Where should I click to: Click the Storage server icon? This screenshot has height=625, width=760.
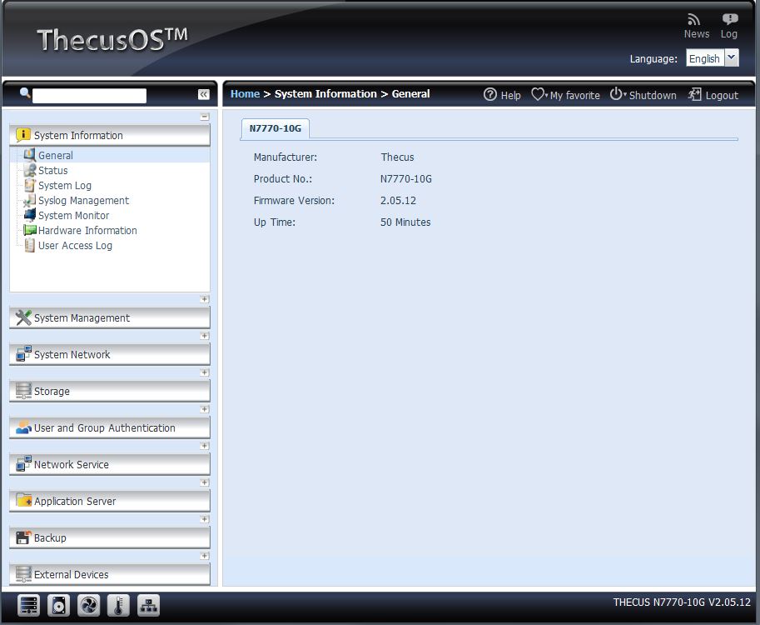point(23,391)
